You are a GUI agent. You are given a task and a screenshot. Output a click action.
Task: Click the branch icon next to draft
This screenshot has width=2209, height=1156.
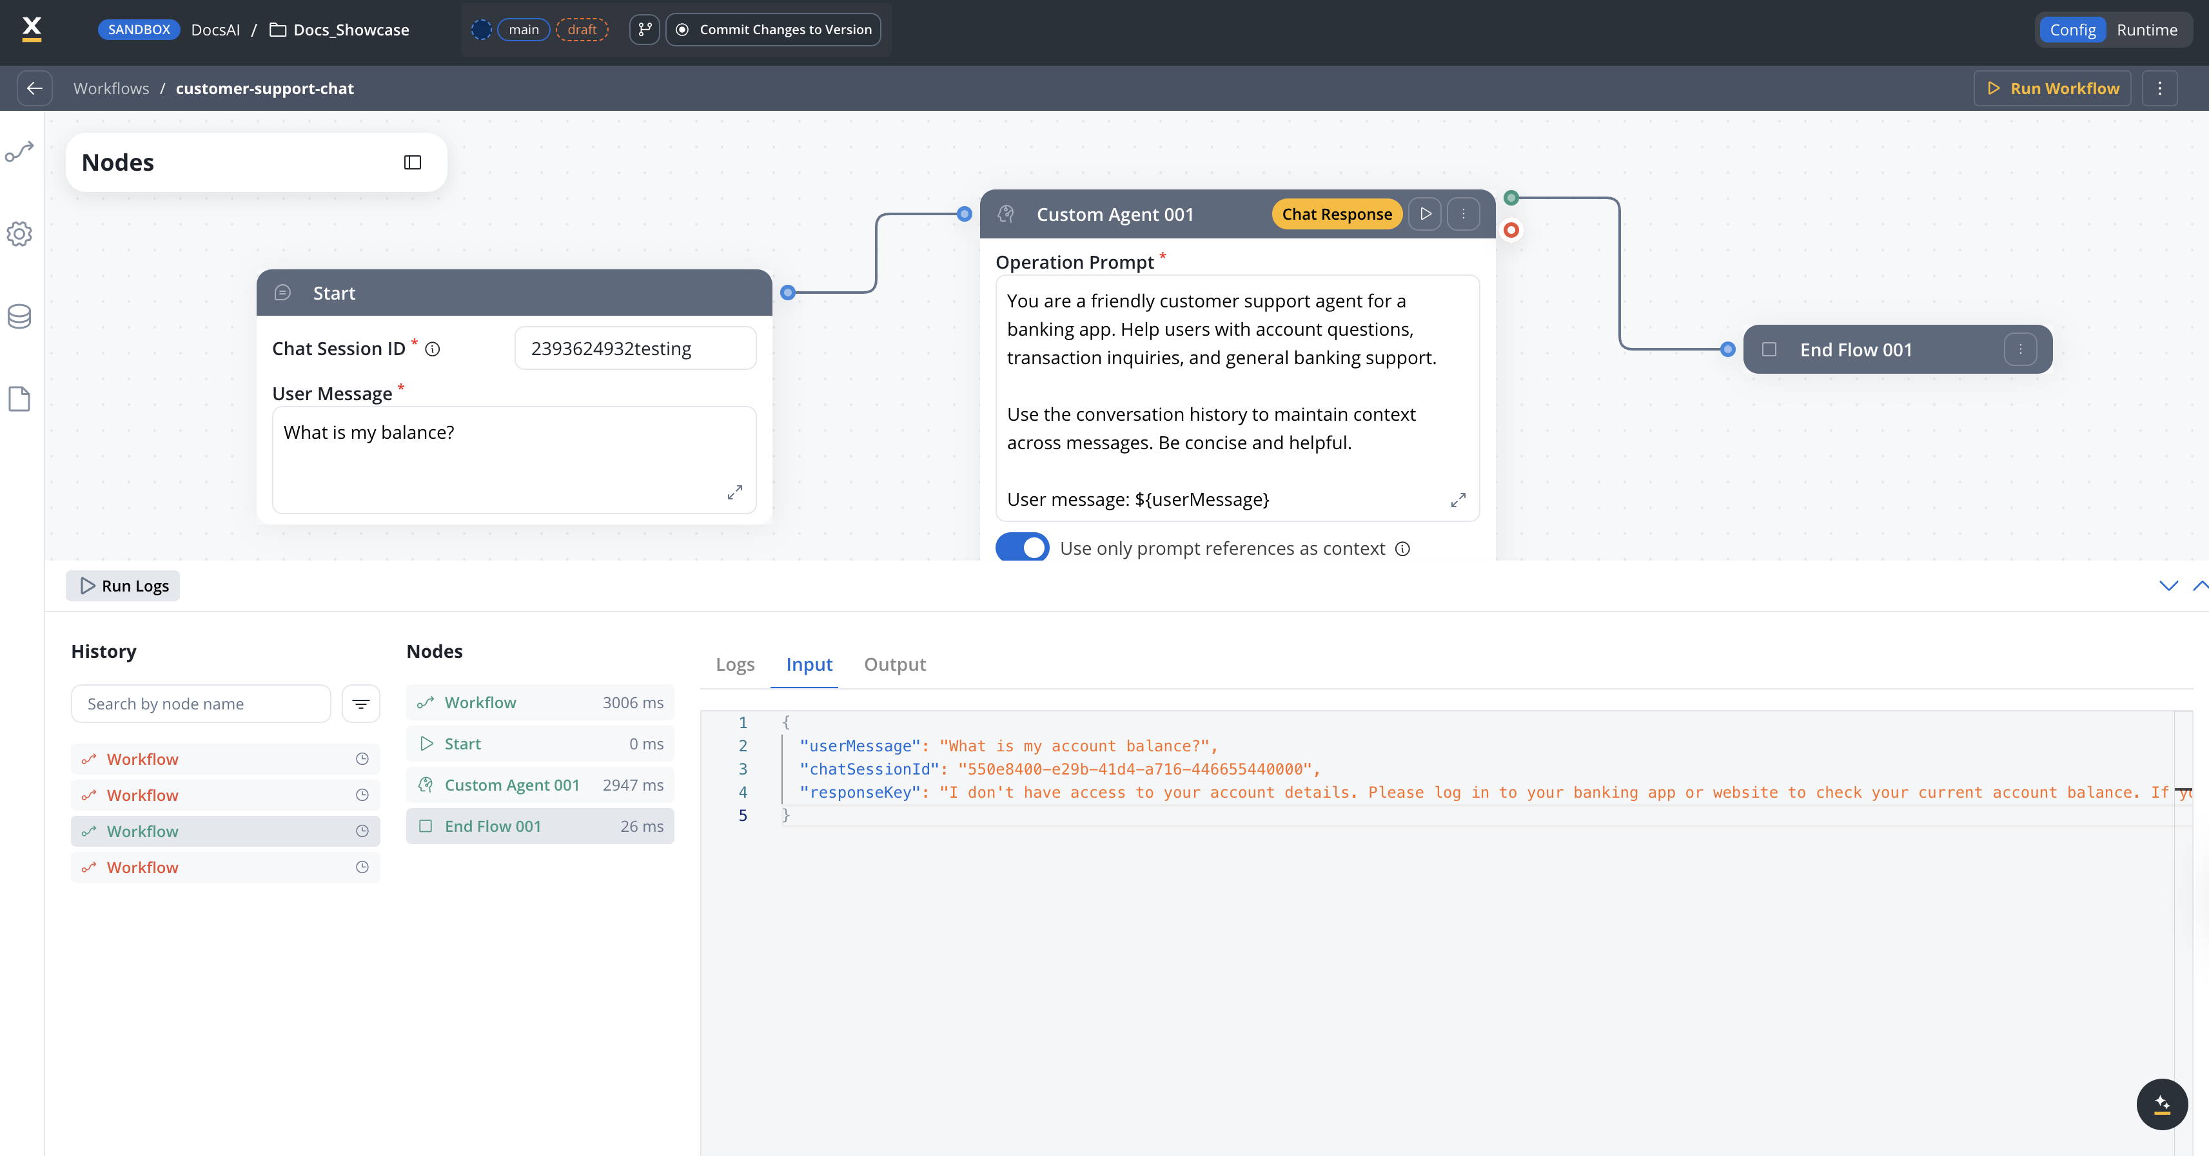644,29
